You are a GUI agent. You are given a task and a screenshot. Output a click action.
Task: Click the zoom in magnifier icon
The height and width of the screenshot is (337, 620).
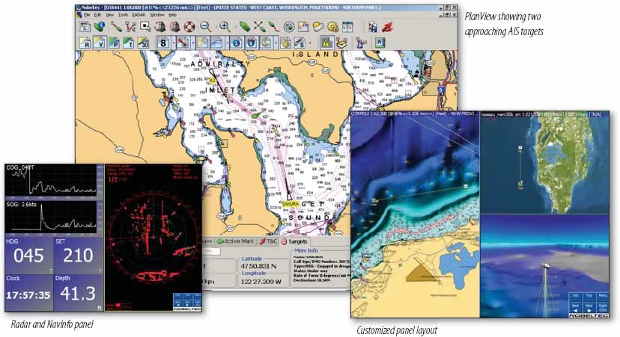223,27
